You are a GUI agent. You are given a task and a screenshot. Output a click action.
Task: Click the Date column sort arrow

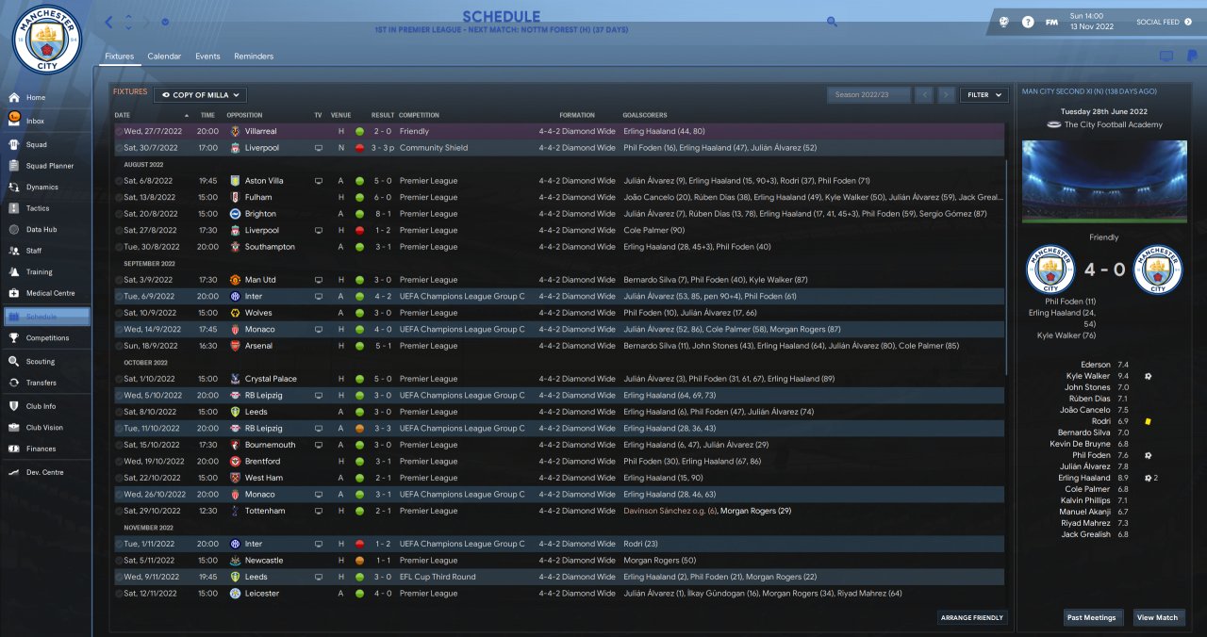pyautogui.click(x=187, y=115)
